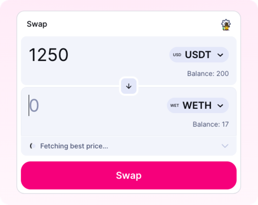Click the WET token logo icon
The width and height of the screenshot is (258, 205).
click(x=175, y=105)
